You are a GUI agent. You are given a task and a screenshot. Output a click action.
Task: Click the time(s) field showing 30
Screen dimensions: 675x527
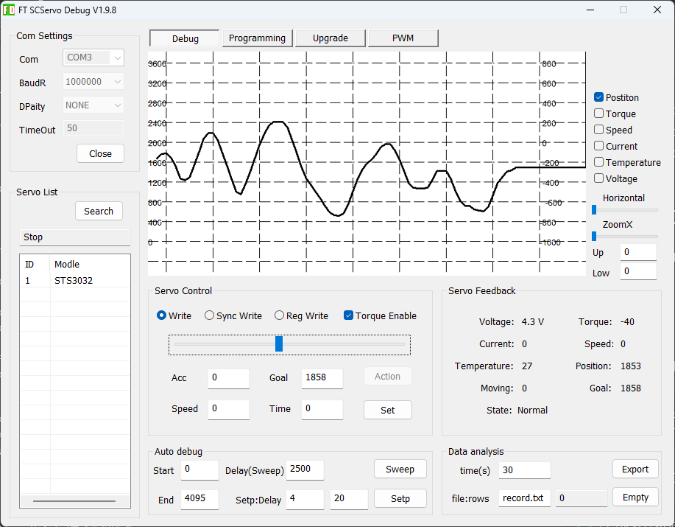pyautogui.click(x=524, y=470)
